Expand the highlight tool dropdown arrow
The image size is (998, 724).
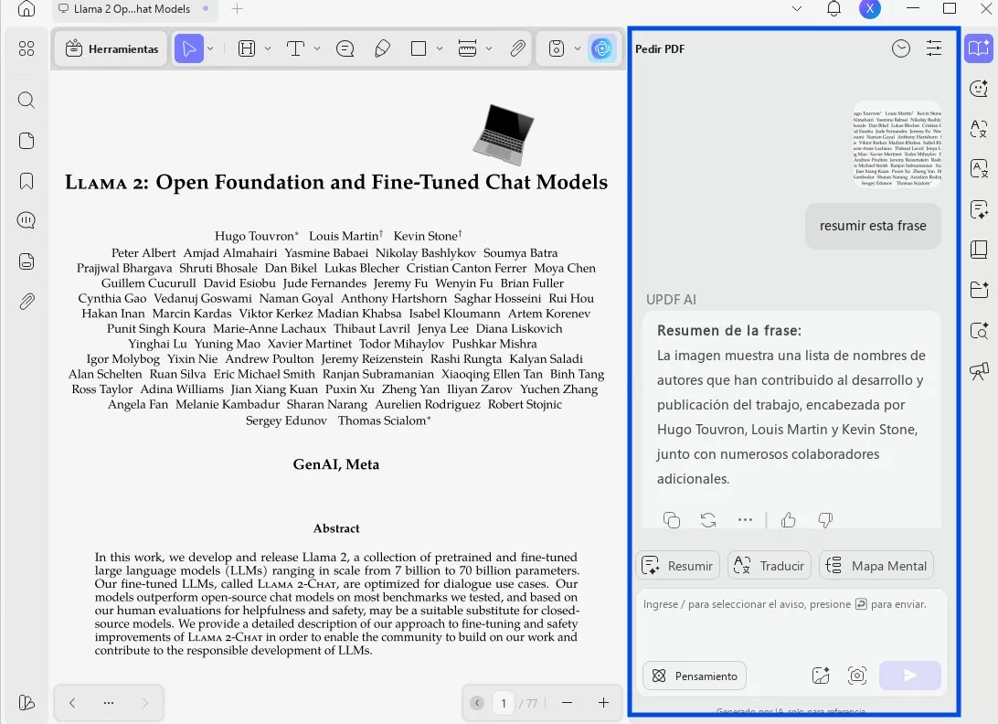[268, 48]
